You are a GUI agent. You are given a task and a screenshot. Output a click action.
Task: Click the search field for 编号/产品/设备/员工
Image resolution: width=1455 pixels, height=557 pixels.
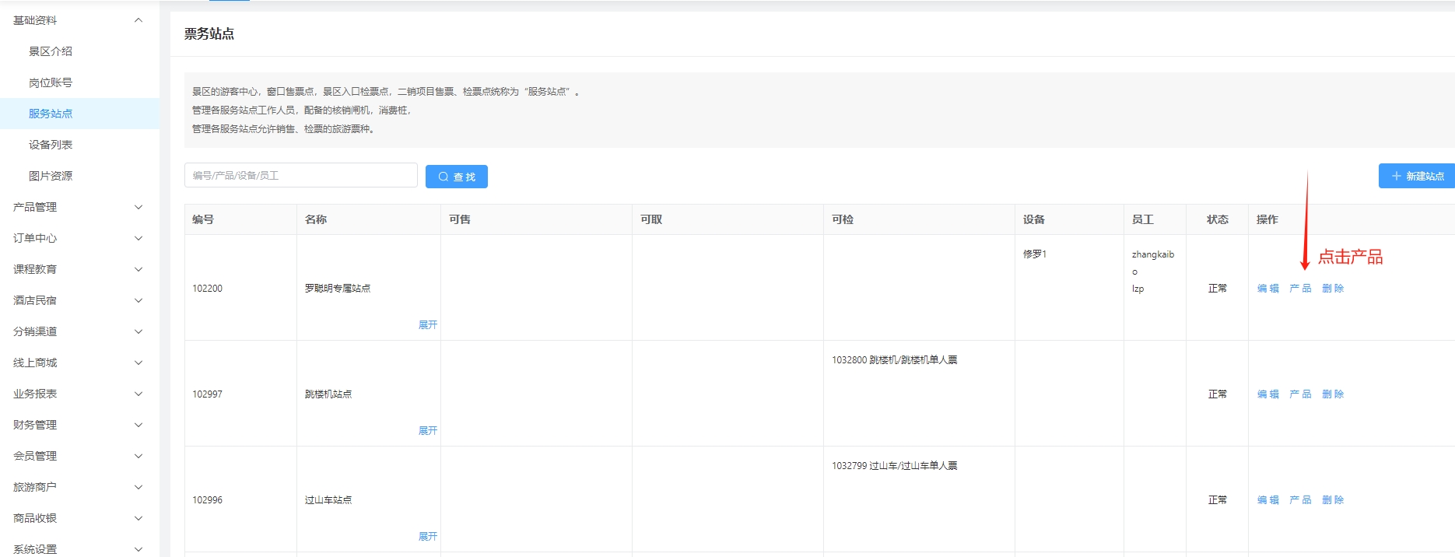pyautogui.click(x=300, y=175)
